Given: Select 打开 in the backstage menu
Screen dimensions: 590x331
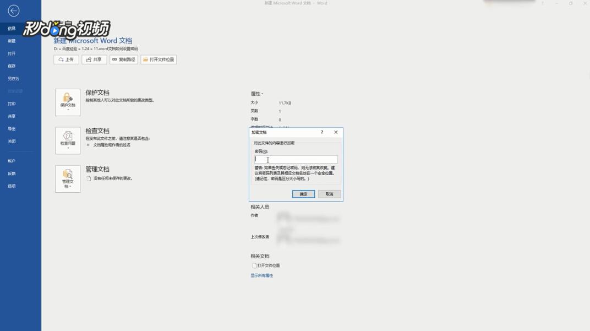Looking at the screenshot, I should click(x=12, y=53).
